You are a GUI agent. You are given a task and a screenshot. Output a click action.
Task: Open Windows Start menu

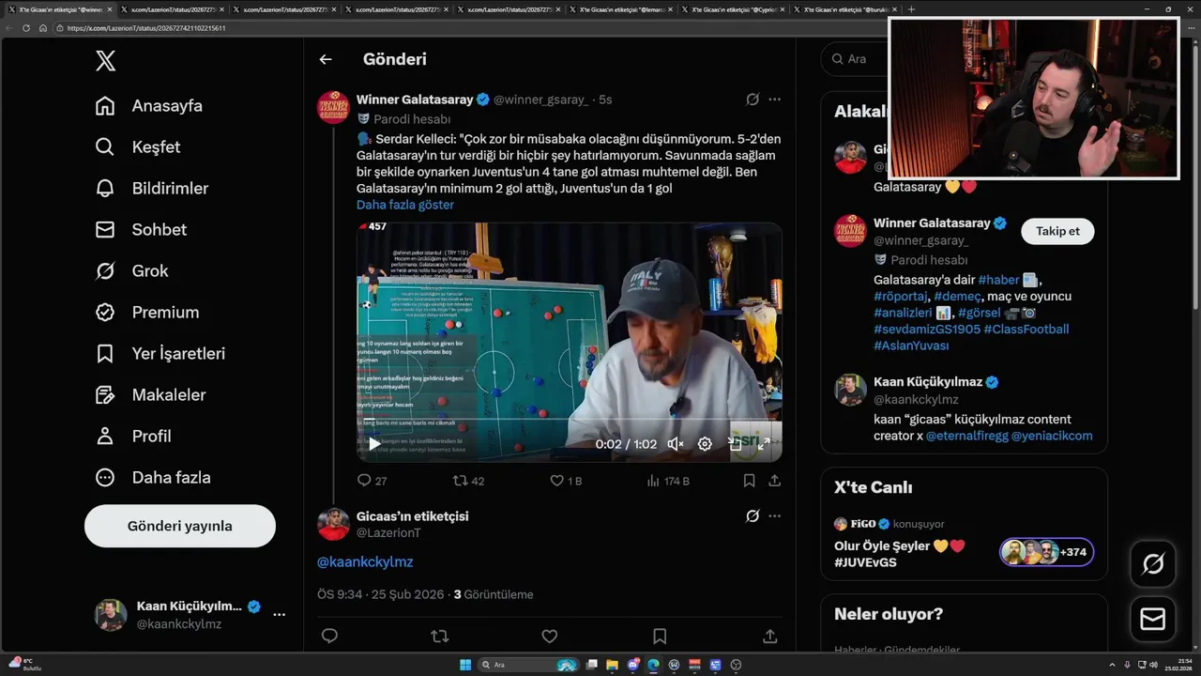(465, 665)
